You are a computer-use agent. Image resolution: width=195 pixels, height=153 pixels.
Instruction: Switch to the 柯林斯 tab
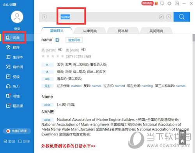click(123, 31)
